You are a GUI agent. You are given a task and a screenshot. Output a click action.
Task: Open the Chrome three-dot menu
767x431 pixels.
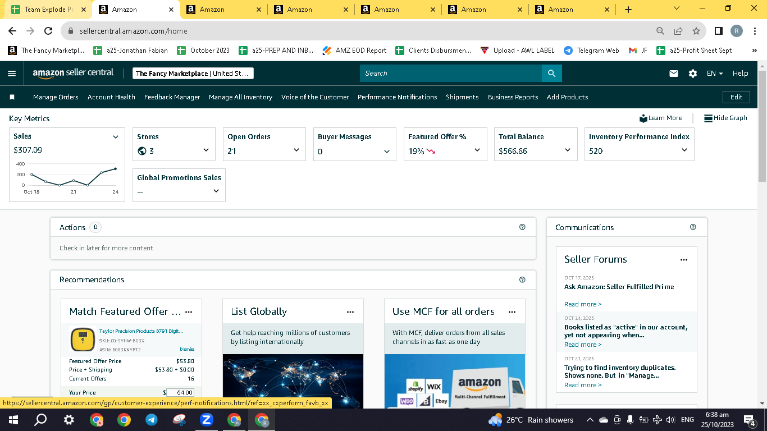[x=755, y=31]
